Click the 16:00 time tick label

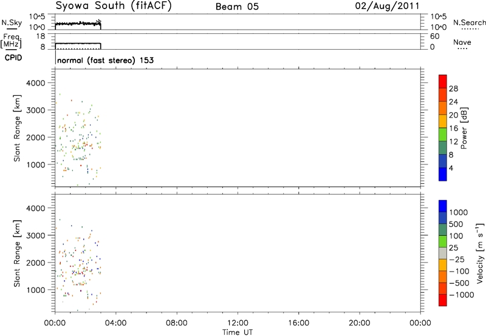coord(298,323)
